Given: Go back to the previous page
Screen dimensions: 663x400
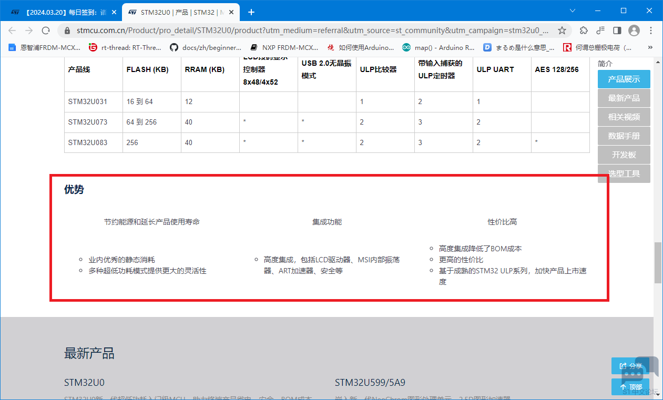Looking at the screenshot, I should pyautogui.click(x=13, y=30).
